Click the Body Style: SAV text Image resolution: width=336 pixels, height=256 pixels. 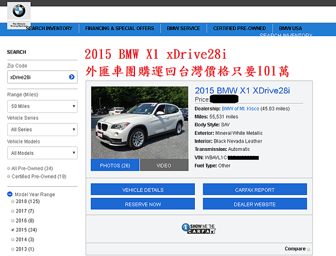tap(212, 125)
